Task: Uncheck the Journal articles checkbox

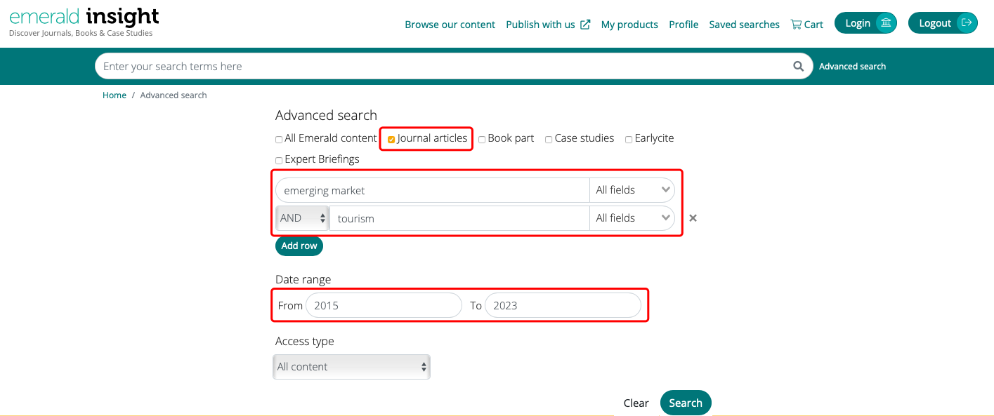Action: click(x=391, y=139)
